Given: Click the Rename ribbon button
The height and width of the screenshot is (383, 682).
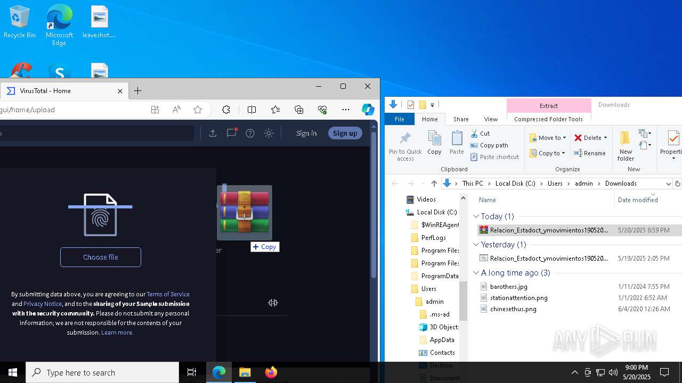Looking at the screenshot, I should point(590,153).
